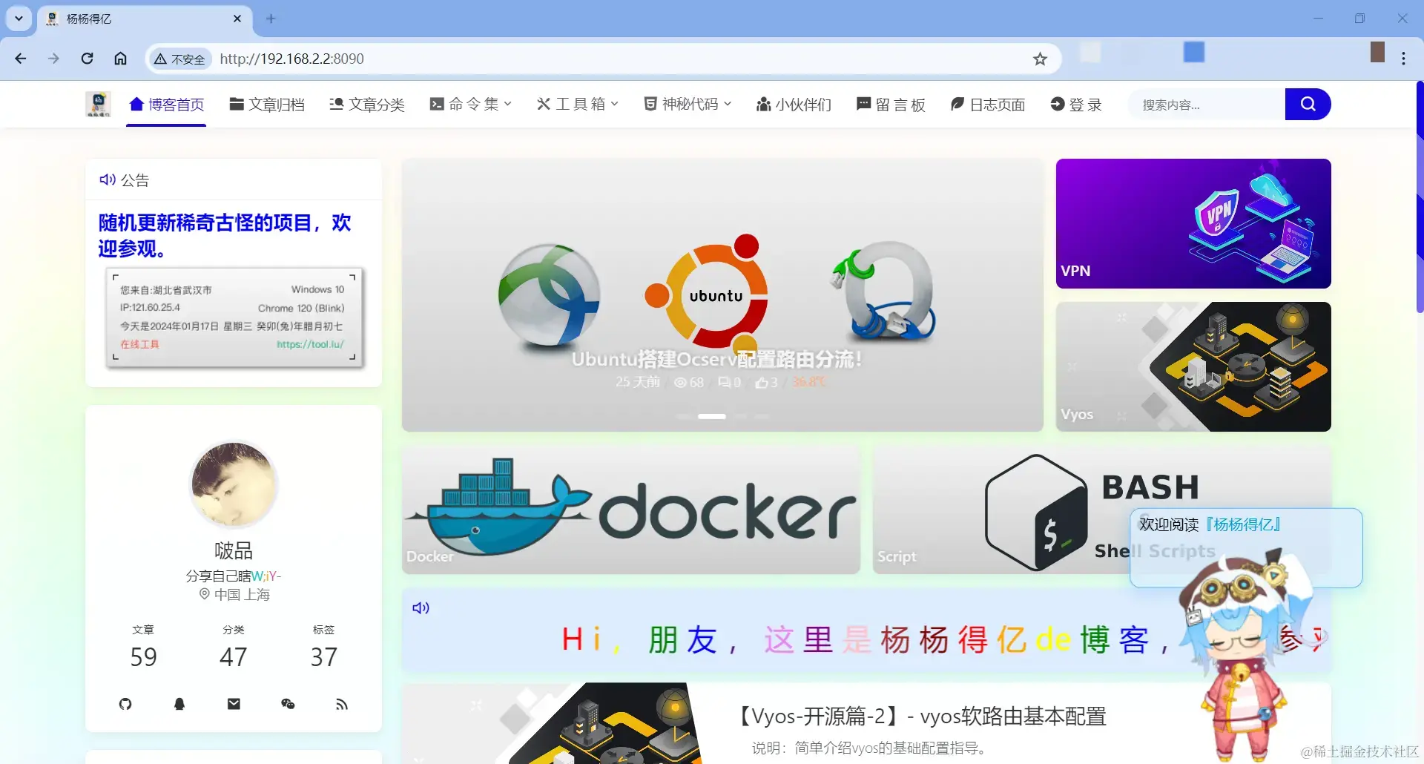Open the Vyos category card
Screen dimensions: 1424x764
pyautogui.click(x=1193, y=366)
